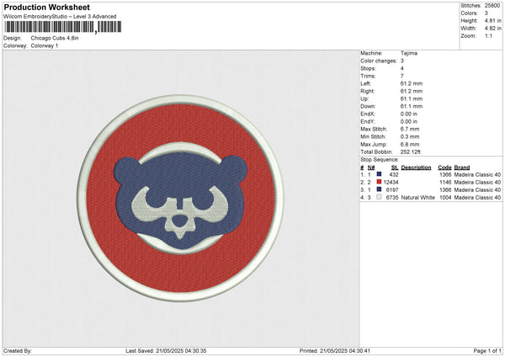Click the Down extent value "61.1 mm"
Image resolution: width=505 pixels, height=357 pixels.
point(412,106)
